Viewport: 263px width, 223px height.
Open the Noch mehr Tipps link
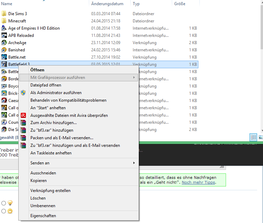point(198,182)
